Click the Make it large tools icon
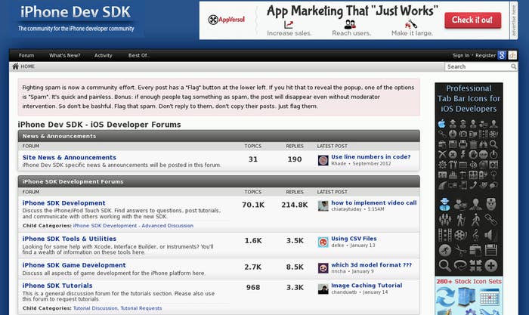Image resolution: width=529 pixels, height=315 pixels. (x=411, y=24)
